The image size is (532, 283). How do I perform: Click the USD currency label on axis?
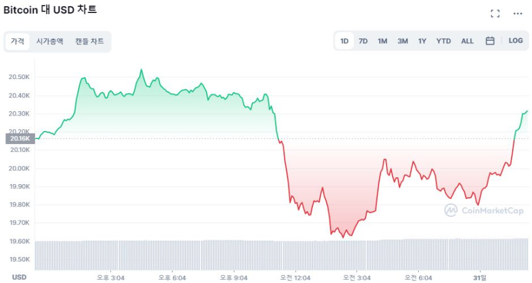pyautogui.click(x=19, y=277)
